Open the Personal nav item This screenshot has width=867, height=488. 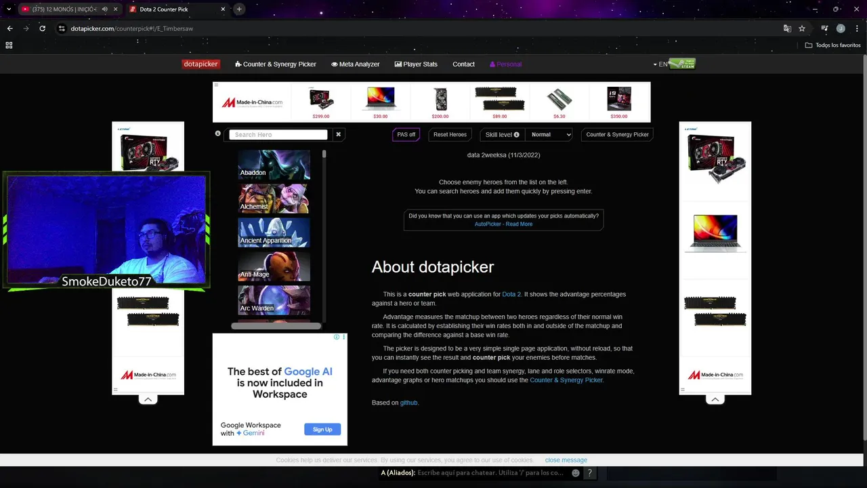506,64
